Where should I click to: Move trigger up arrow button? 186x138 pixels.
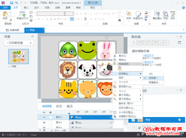[x=161, y=43]
